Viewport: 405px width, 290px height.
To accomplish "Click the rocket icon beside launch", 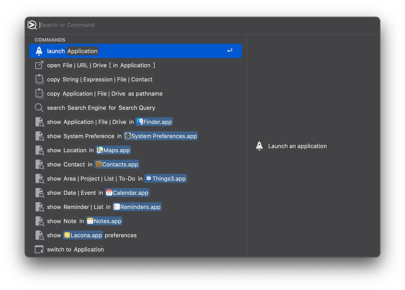I will (39, 51).
